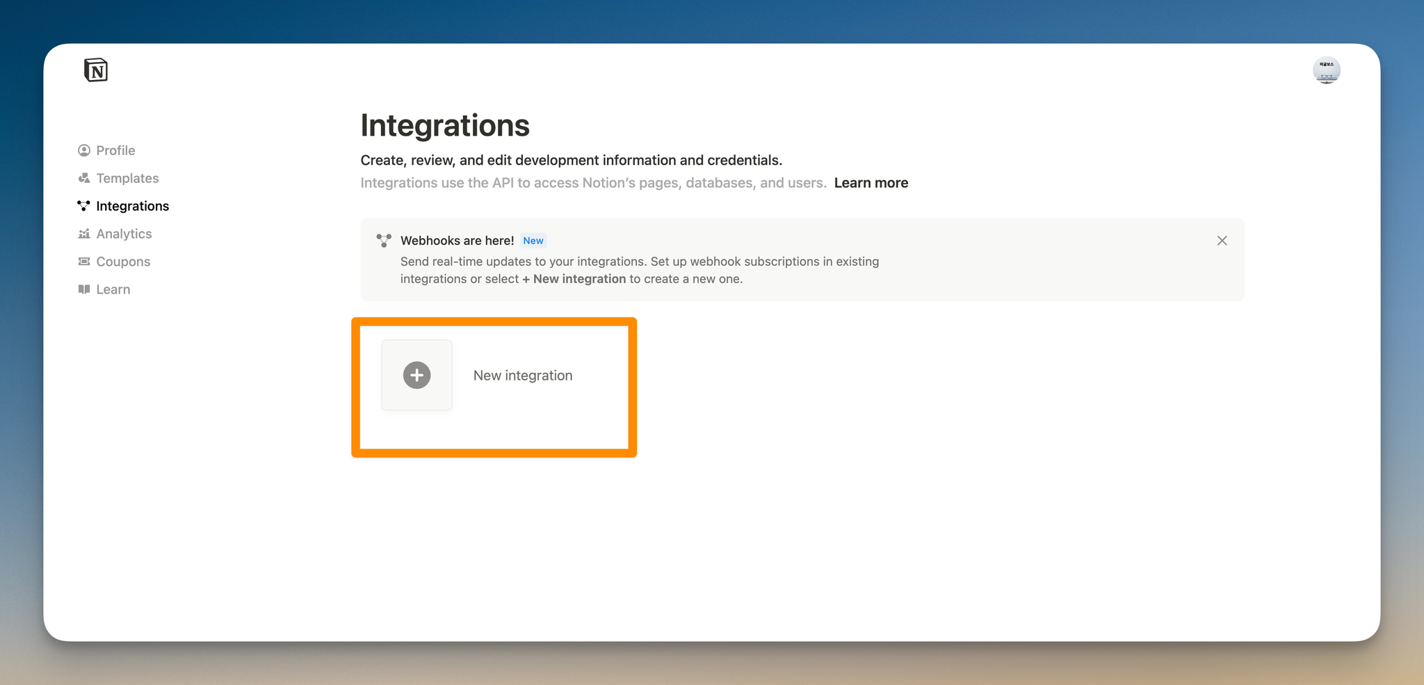The width and height of the screenshot is (1424, 685).
Task: Click the Learn book icon
Action: tap(84, 289)
